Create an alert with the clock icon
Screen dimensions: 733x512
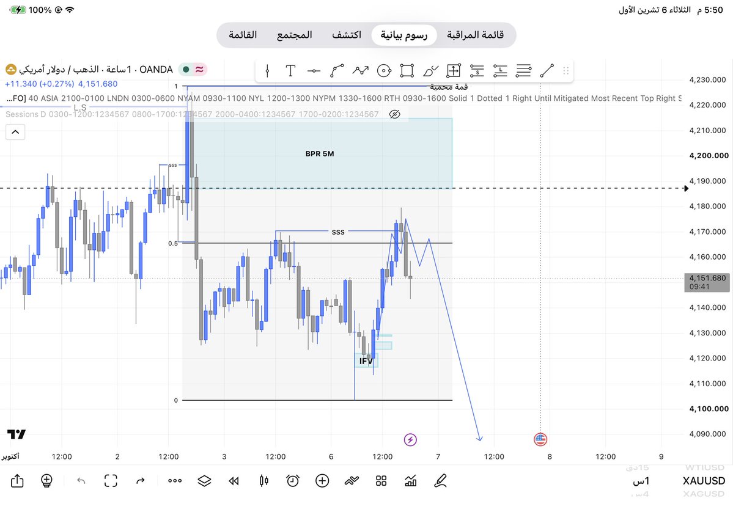pos(293,481)
